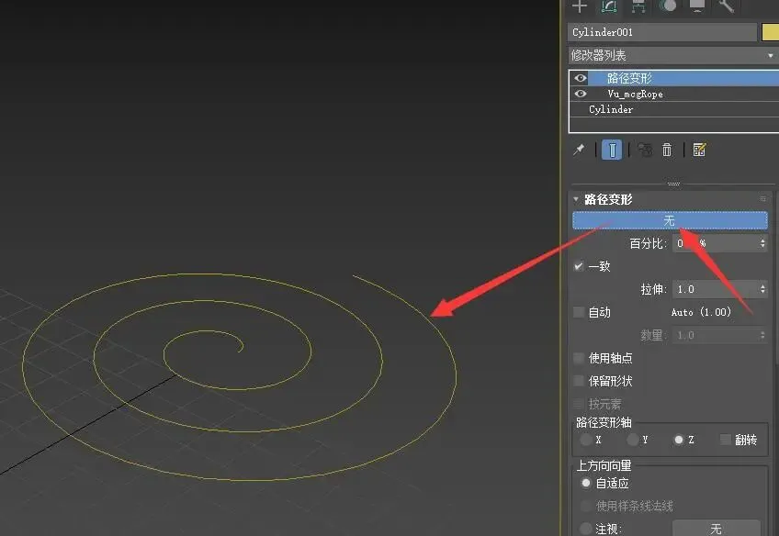779x536 pixels.
Task: Open the Create panel plus tab
Action: tap(580, 6)
